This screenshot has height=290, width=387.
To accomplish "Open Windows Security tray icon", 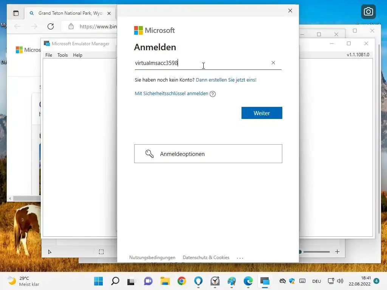I will (x=292, y=281).
